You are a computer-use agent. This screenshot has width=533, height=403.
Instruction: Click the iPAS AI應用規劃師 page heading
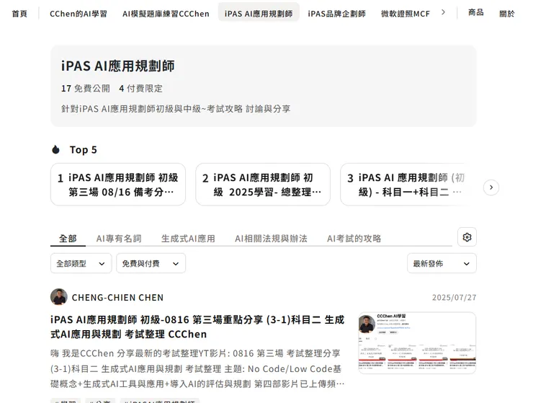pos(117,66)
